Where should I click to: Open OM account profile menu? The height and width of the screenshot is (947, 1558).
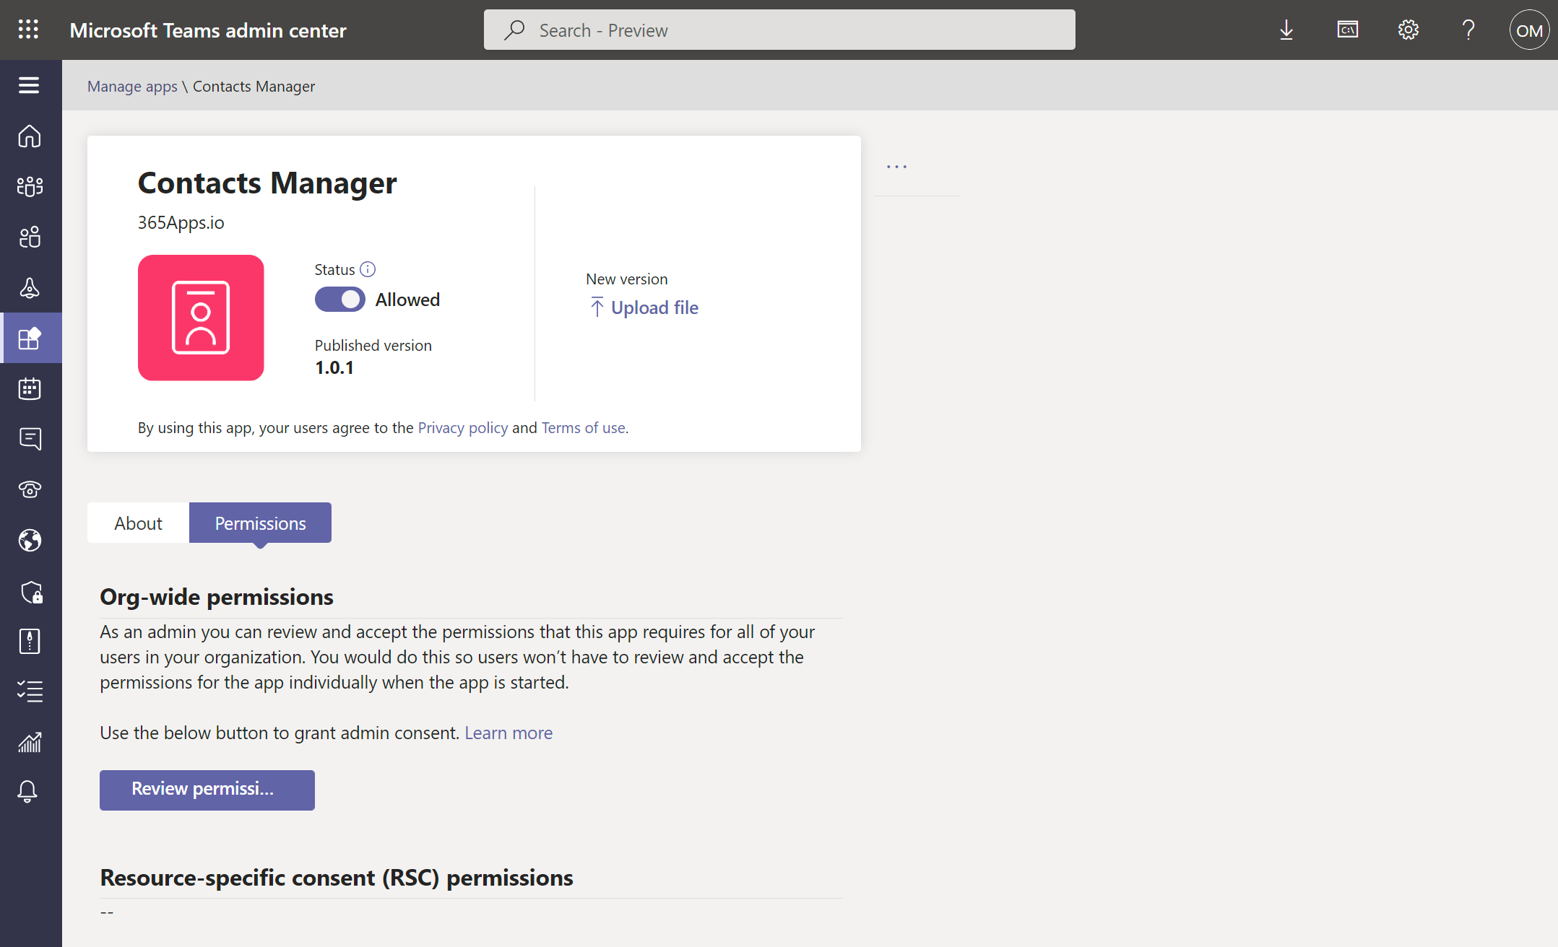tap(1529, 30)
